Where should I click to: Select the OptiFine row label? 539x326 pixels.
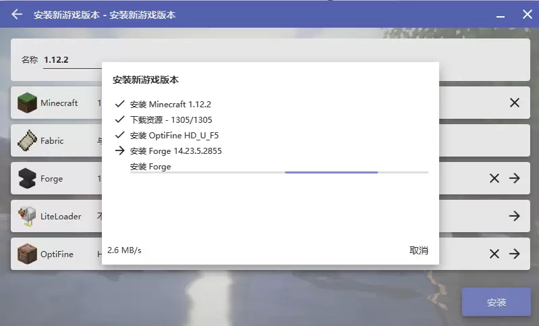point(57,254)
